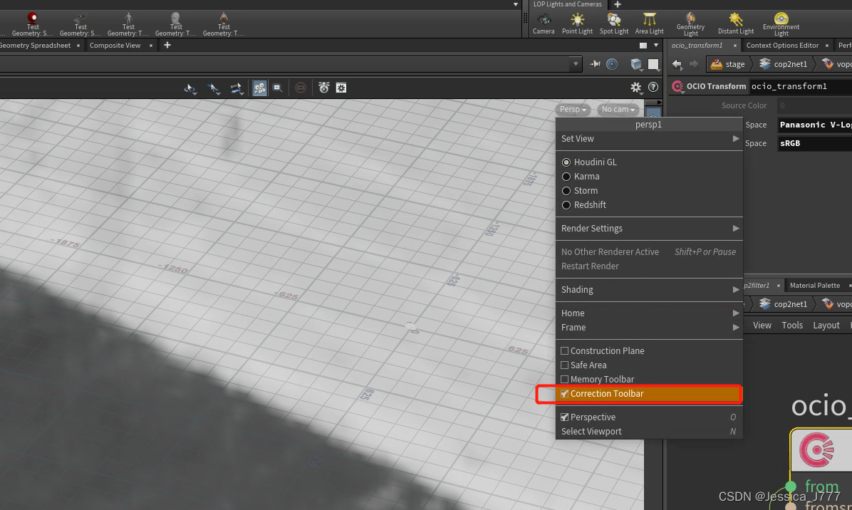
Task: Expand the Set View submenu
Action: click(649, 138)
